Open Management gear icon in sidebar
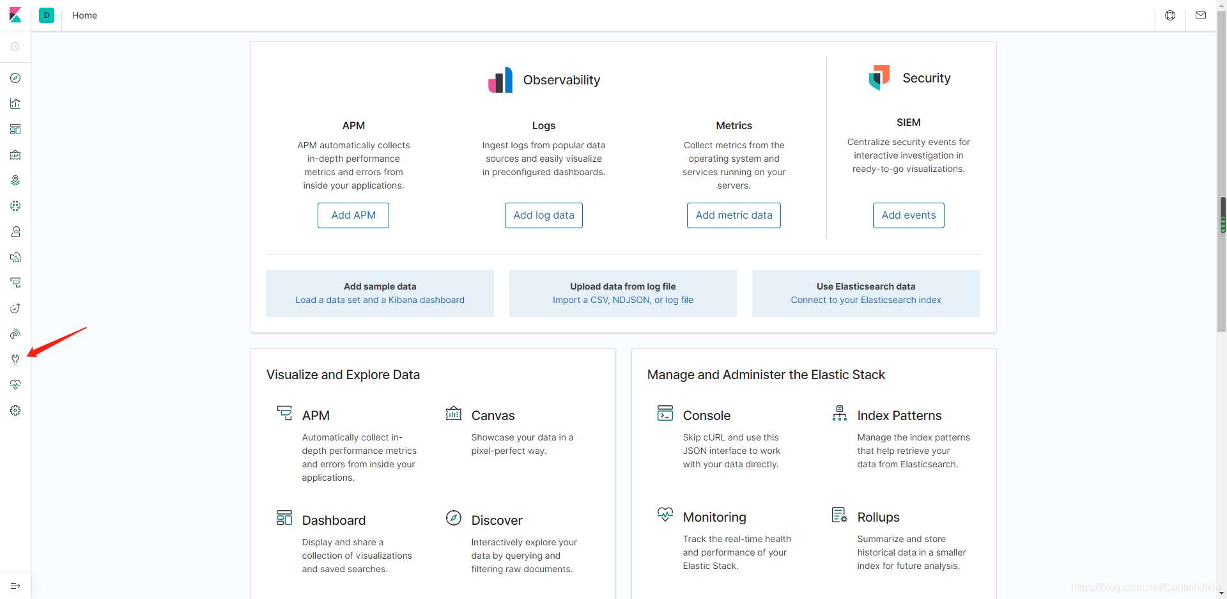This screenshot has height=599, width=1227. tap(15, 410)
